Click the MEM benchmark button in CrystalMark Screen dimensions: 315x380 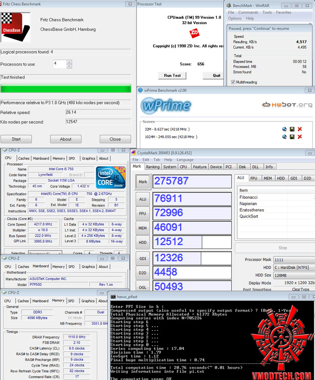tap(143, 228)
